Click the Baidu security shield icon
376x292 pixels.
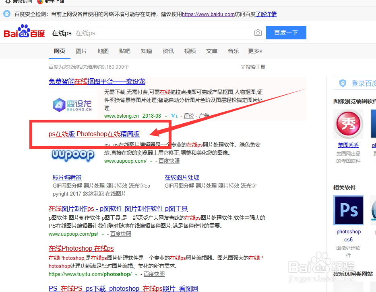click(7, 14)
